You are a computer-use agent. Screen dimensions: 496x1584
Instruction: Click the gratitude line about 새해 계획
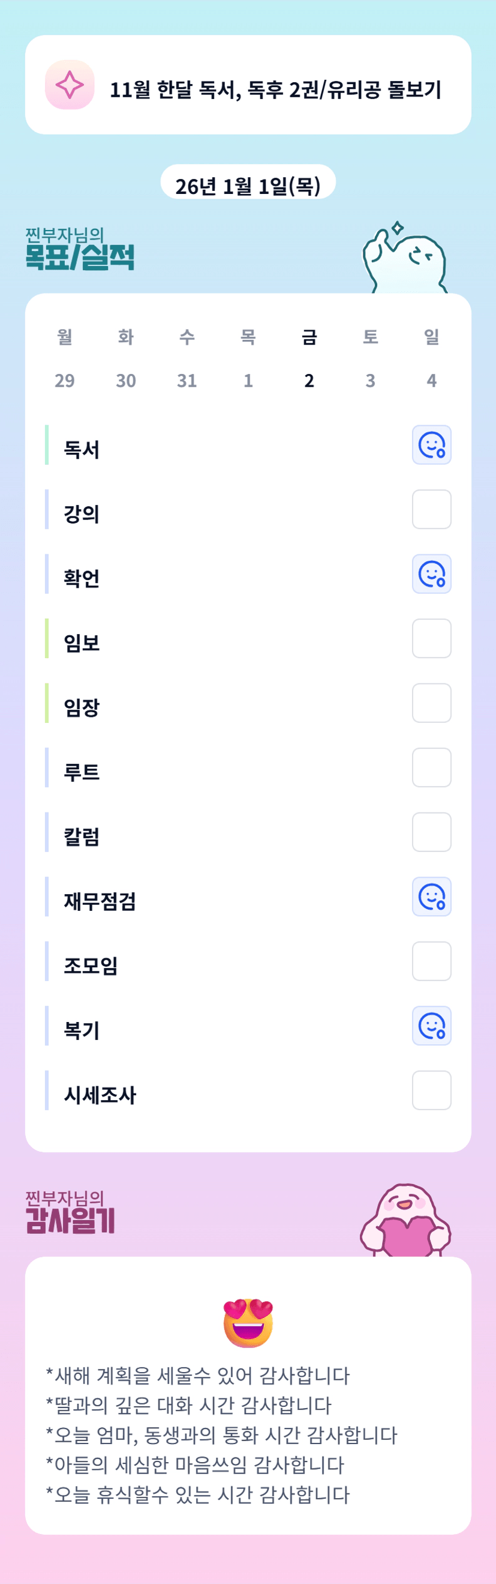click(198, 1376)
